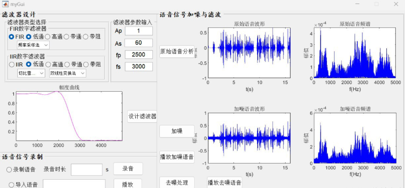The image size is (405, 188).
Task: Click the 录音 record button
Action: 128,169
